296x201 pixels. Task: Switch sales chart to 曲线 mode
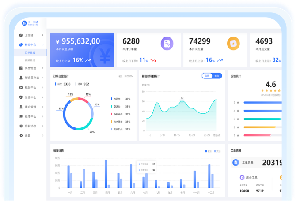(207, 76)
